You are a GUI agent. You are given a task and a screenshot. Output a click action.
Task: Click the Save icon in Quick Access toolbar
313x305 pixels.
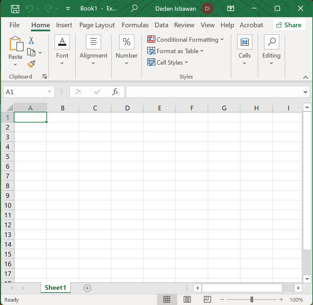coord(15,8)
